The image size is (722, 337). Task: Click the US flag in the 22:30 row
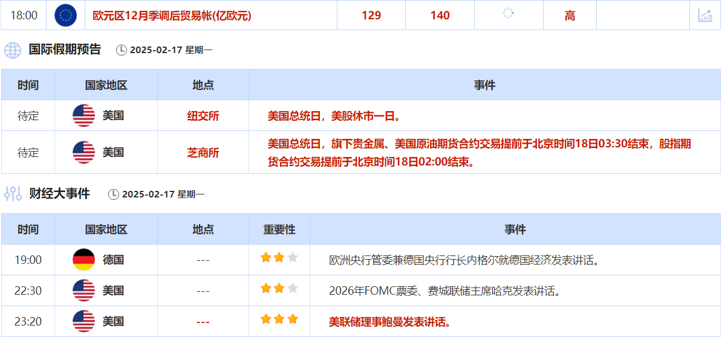point(84,290)
